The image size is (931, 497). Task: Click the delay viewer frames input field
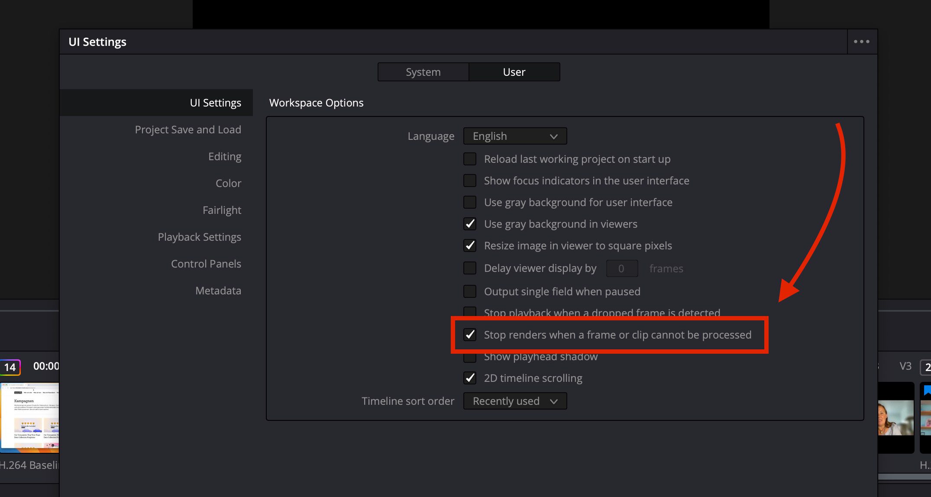[x=621, y=268]
